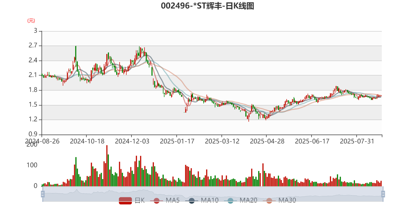Click the chart title 002496-*ST辉丰-日K线图

tap(208, 6)
